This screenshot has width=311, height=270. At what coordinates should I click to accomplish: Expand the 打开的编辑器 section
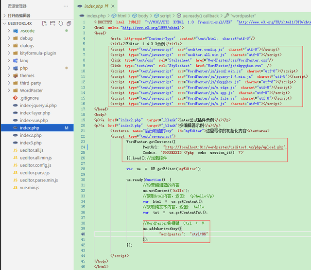19,16
